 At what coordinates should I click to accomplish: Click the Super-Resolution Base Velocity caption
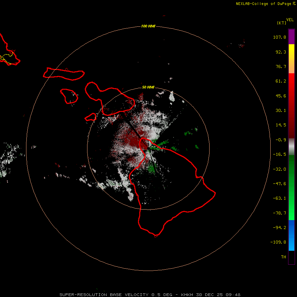tap(150, 295)
